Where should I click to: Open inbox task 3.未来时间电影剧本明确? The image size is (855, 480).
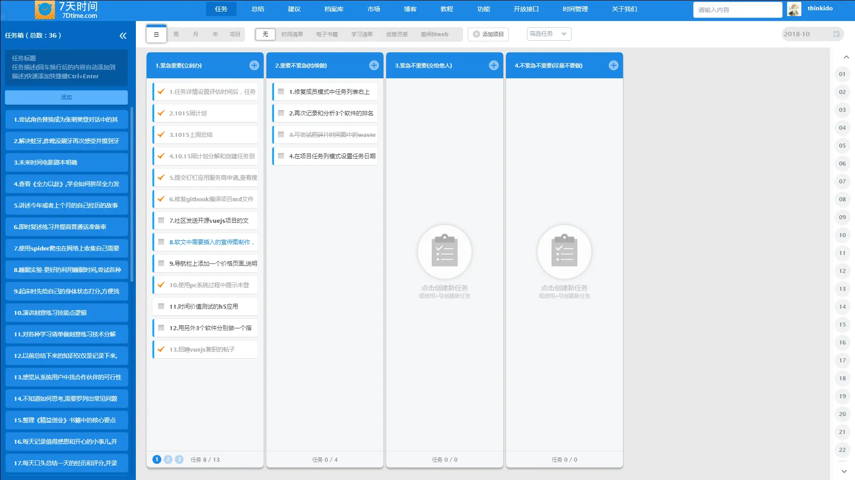click(67, 162)
